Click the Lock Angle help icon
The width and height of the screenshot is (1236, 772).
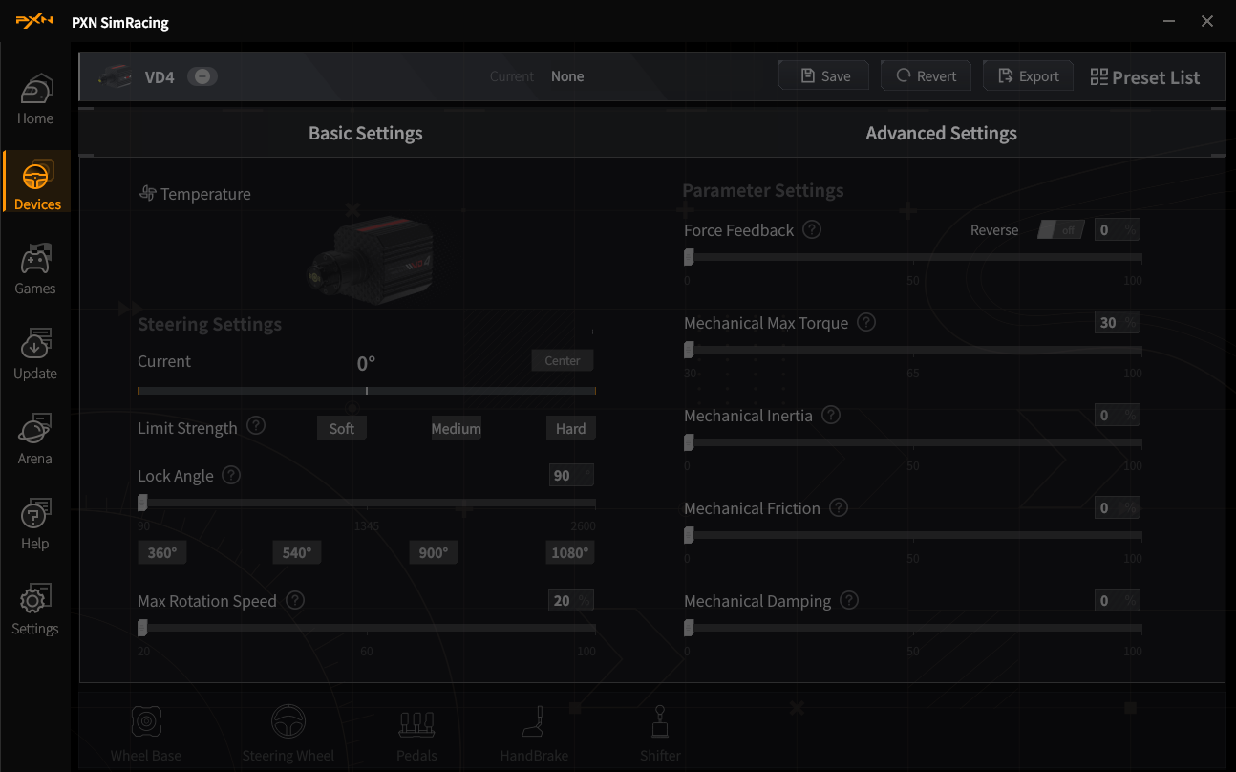click(x=231, y=475)
